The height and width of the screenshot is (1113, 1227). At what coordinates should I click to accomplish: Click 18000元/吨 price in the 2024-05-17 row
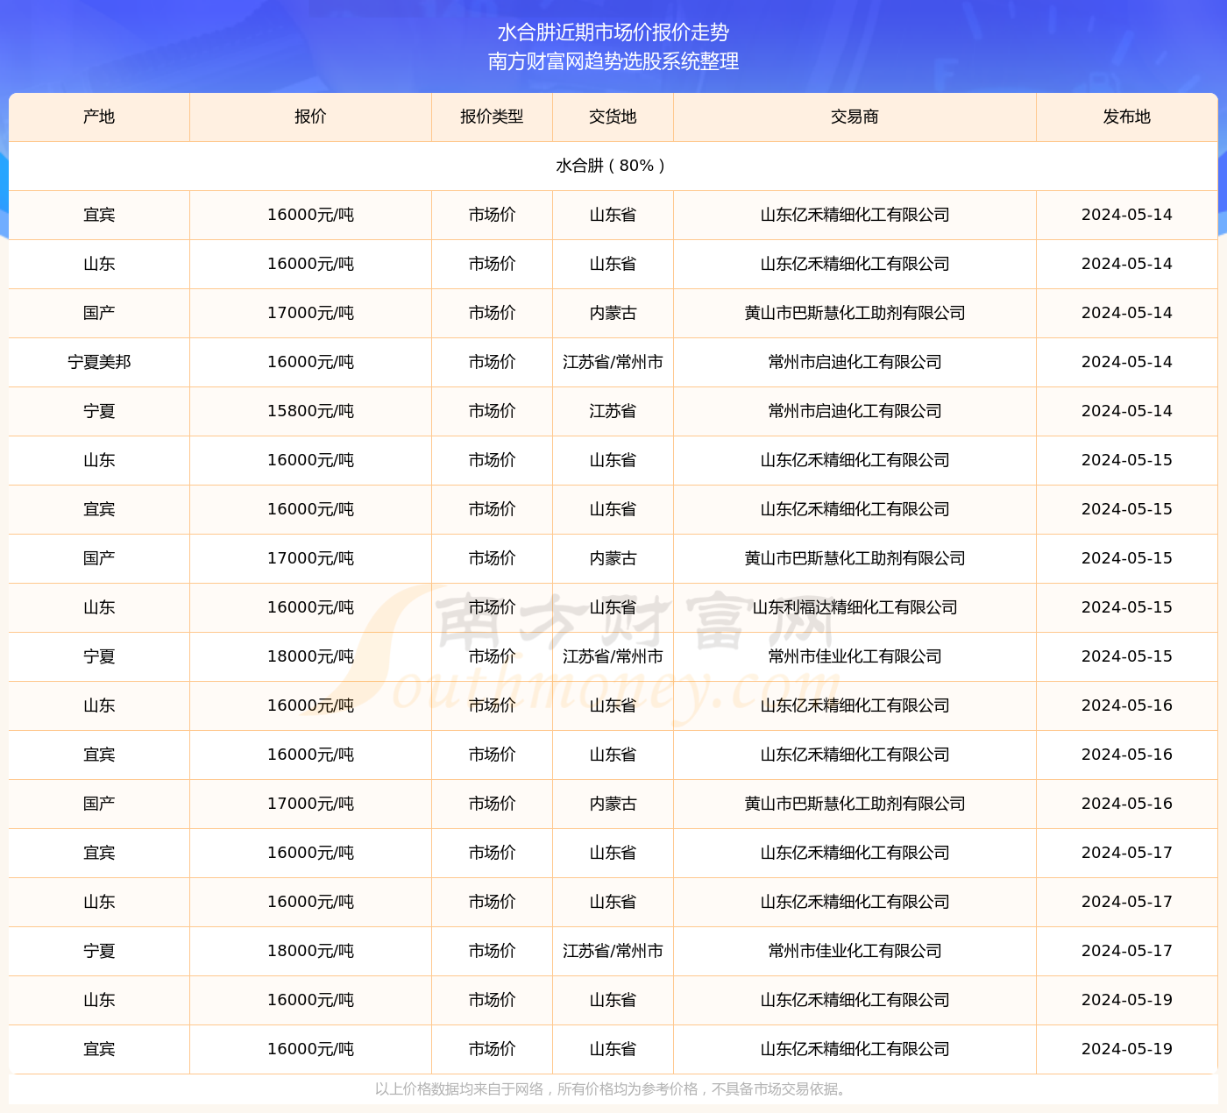310,951
